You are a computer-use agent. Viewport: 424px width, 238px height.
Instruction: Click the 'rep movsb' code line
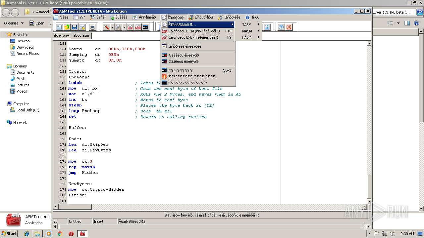[81, 167]
